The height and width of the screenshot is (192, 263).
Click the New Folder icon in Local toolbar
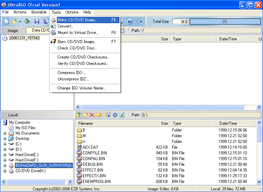tap(85, 115)
